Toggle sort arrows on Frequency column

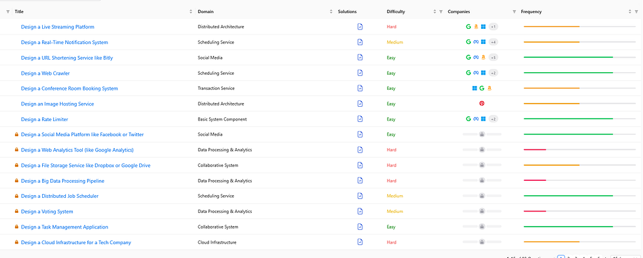(630, 12)
